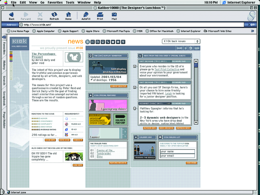Open the Go menu
Image resolution: width=260 pixels, height=195 pixels.
pyautogui.click(x=42, y=2)
